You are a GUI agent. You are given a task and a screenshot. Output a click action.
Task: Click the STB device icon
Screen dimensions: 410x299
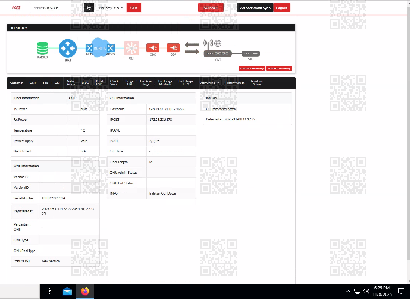point(250,54)
